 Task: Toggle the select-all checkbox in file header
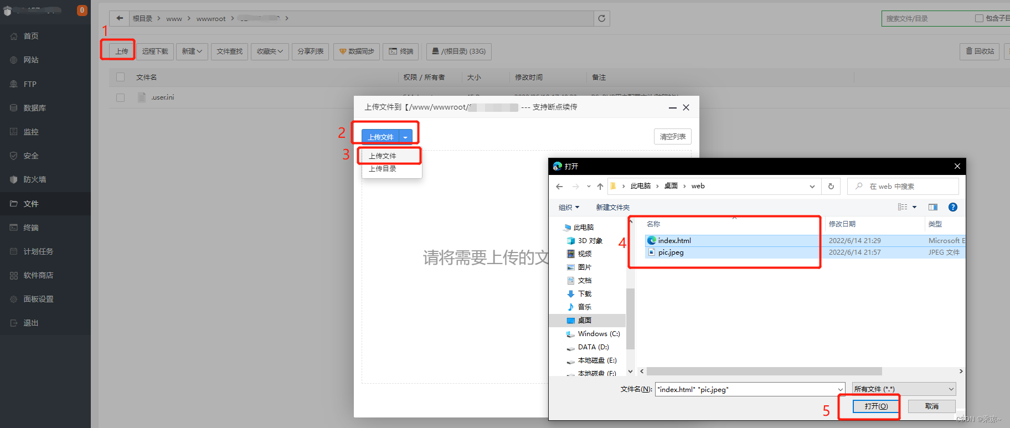(x=120, y=77)
